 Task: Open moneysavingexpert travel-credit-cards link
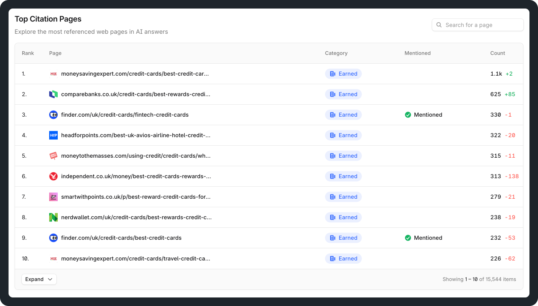coord(136,259)
